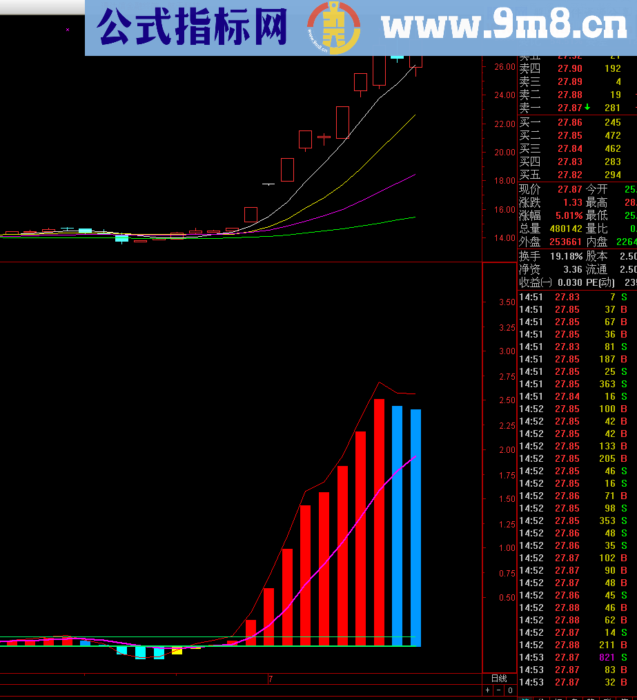
Task: Click the plus zoom-in button under 日线
Action: point(487,690)
